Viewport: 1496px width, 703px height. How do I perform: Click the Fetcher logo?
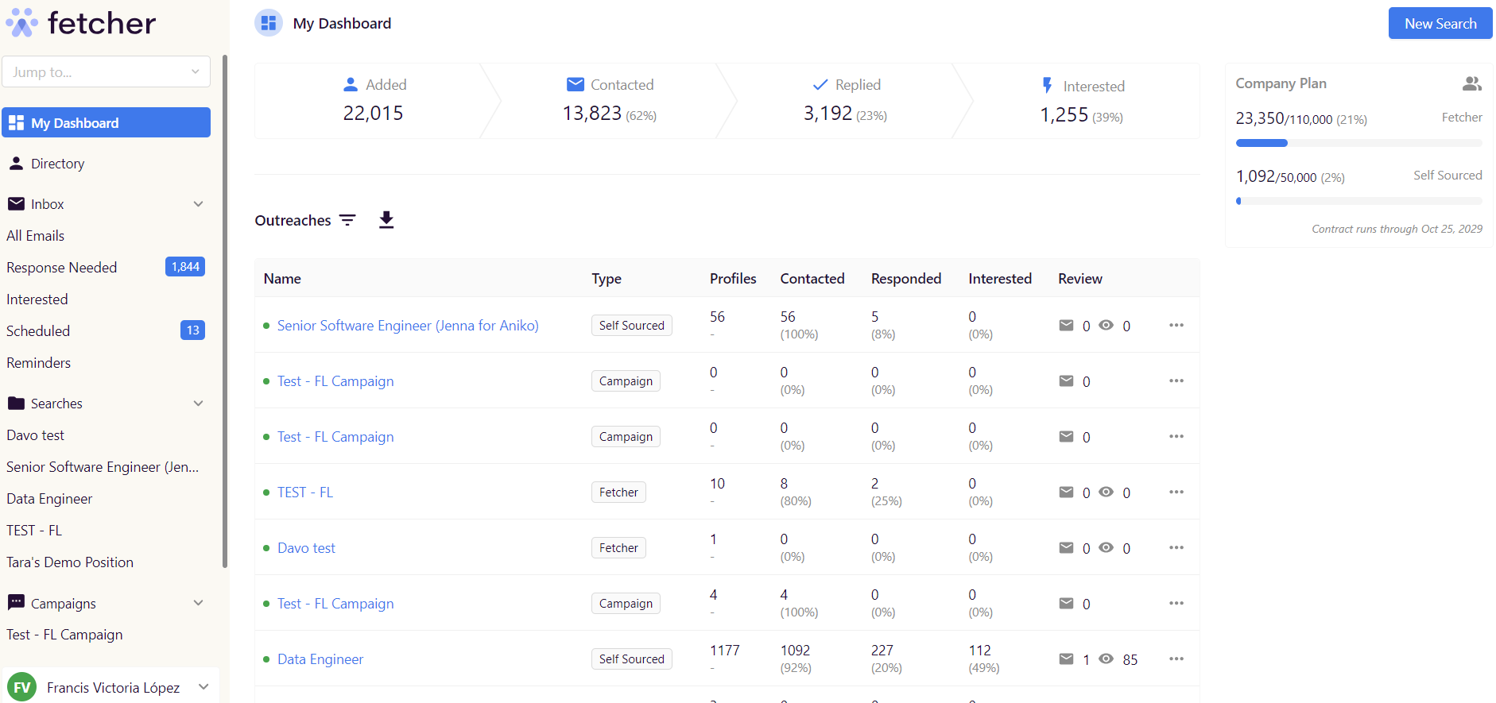click(81, 23)
